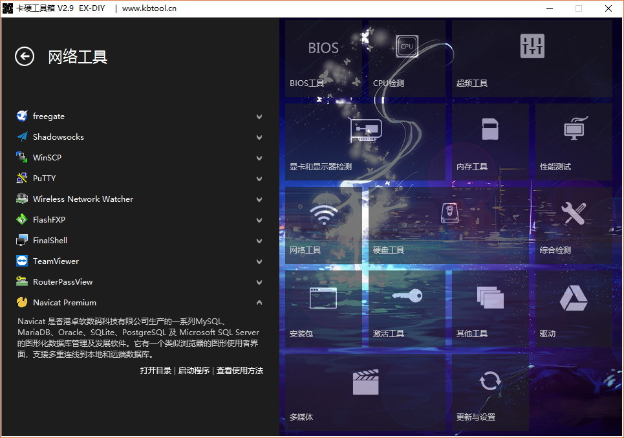624x438 pixels.
Task: Expand the Shadowsocks chevron arrow
Action: click(259, 138)
